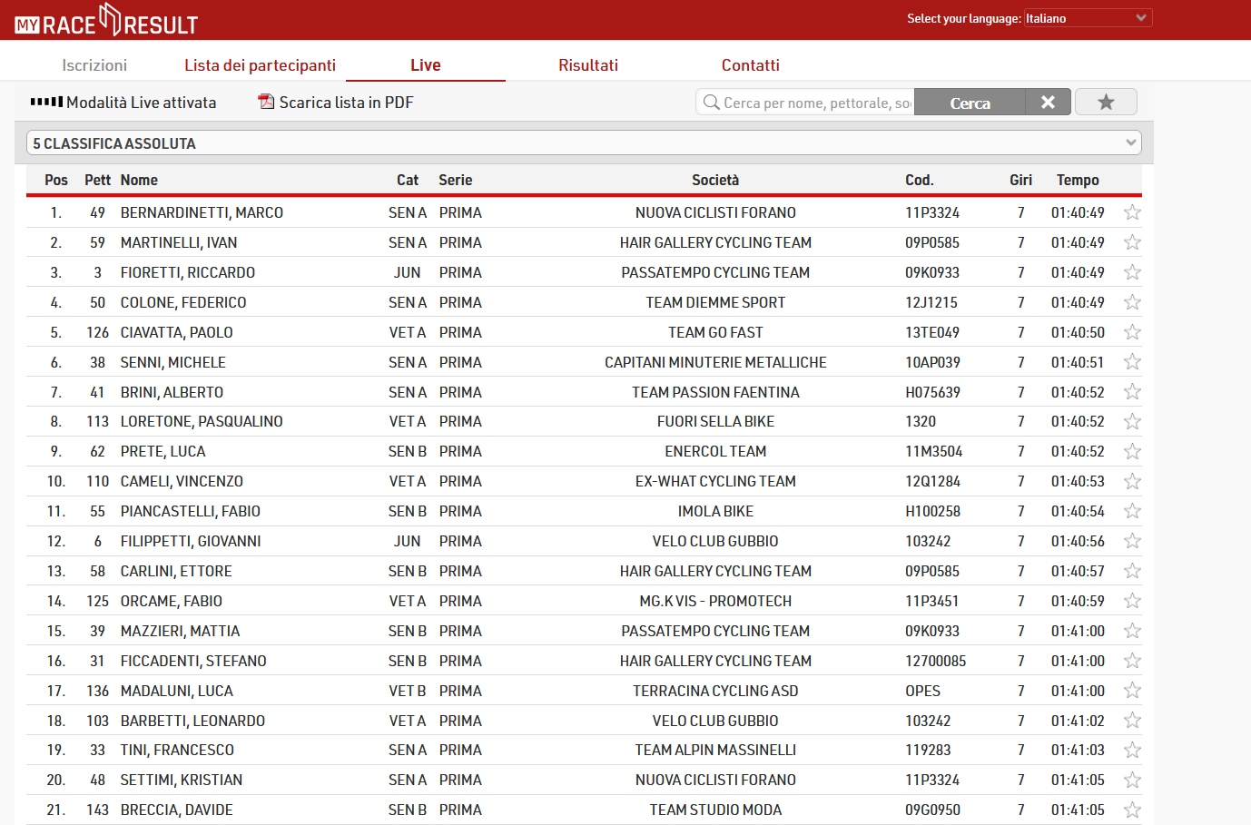Click team MG.K VIS - PROMOTECH

coord(715,601)
